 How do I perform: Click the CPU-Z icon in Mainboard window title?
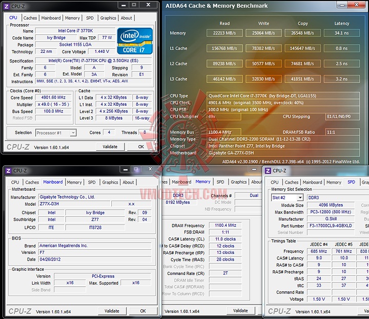9,171
